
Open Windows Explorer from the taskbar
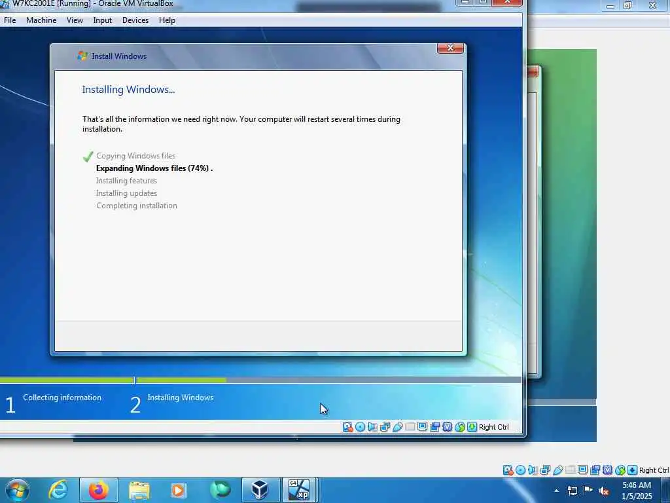point(139,490)
